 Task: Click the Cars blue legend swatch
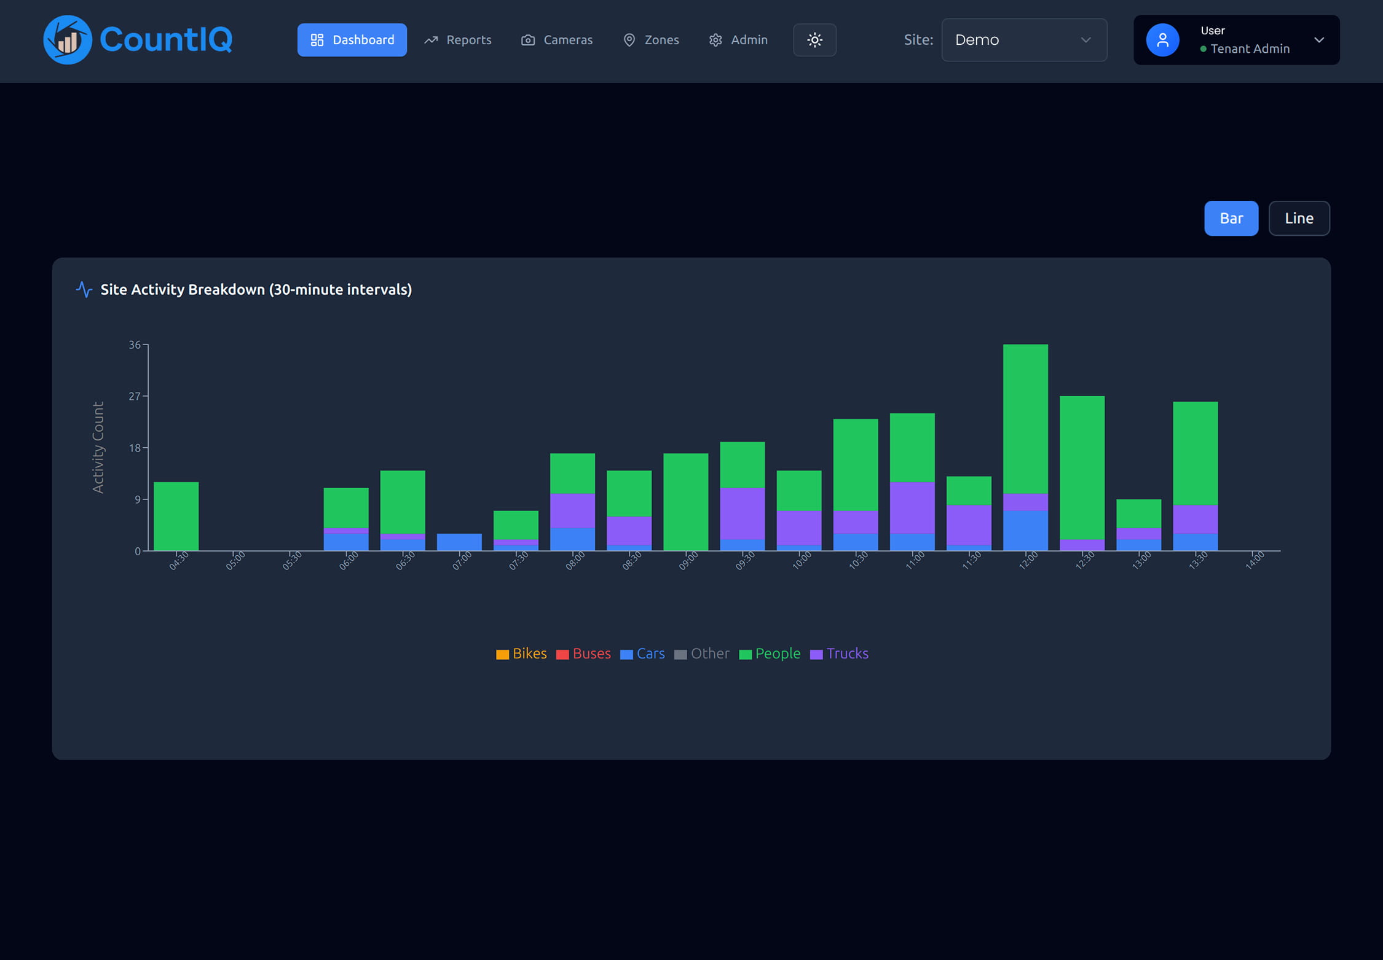pyautogui.click(x=626, y=655)
